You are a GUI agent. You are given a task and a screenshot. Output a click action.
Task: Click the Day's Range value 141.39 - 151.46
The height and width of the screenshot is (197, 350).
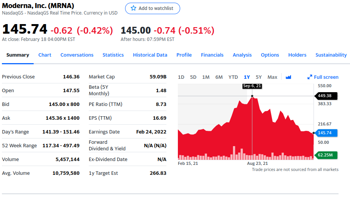coord(61,132)
